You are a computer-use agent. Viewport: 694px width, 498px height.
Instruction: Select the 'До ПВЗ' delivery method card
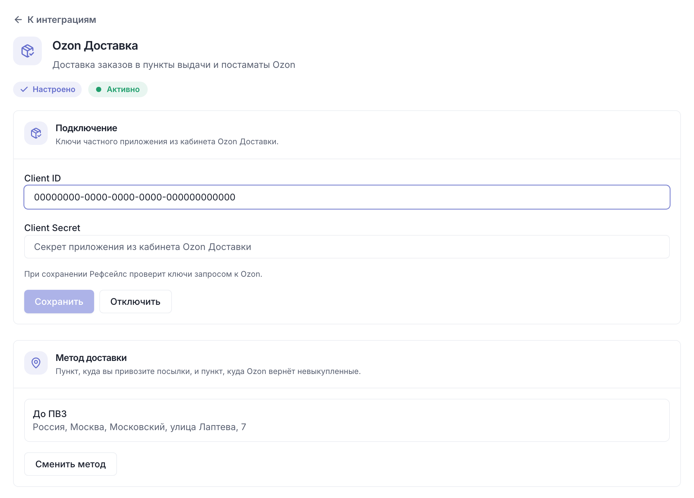(347, 420)
